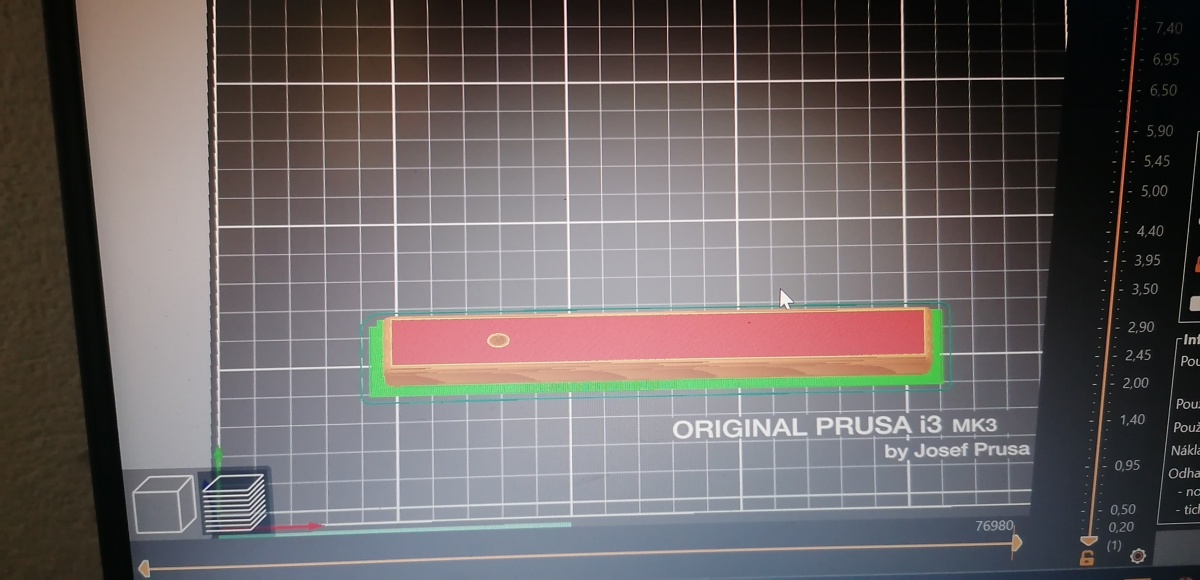Jump to layer height 0,20 on ruler

click(1121, 527)
